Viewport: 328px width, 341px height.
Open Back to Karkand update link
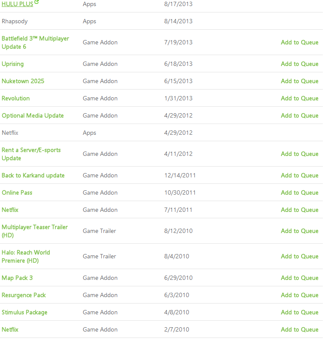point(33,176)
